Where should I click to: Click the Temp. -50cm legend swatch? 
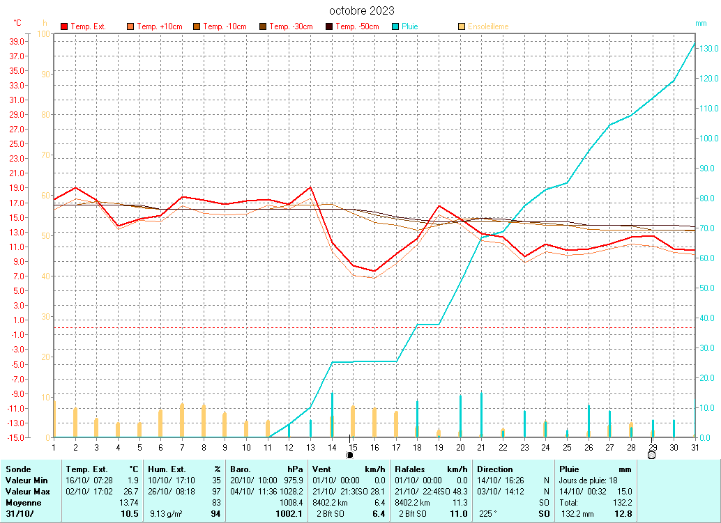tap(329, 26)
